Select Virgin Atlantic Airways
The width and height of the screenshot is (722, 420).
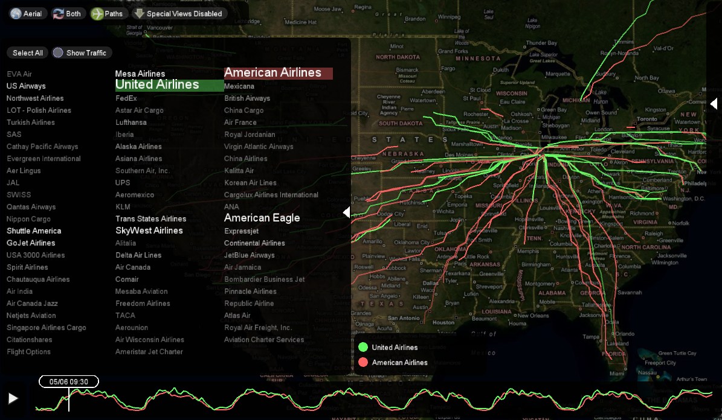click(x=259, y=147)
